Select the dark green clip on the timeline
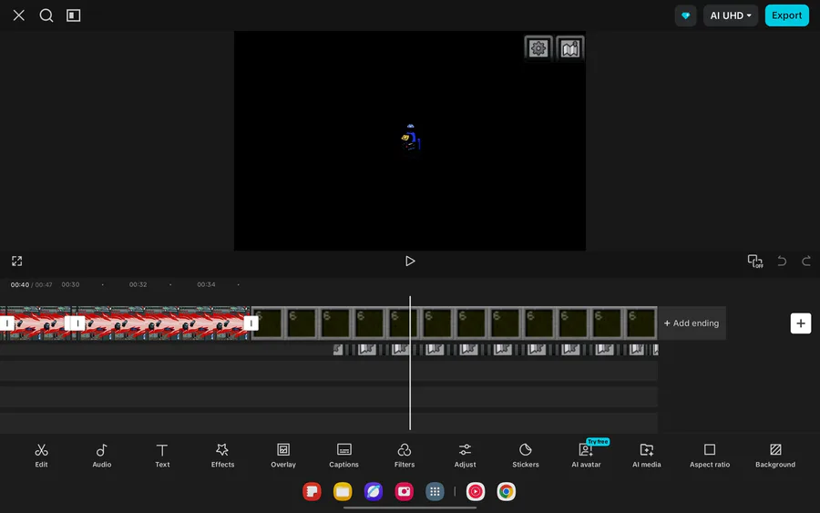The image size is (820, 513). pos(454,323)
